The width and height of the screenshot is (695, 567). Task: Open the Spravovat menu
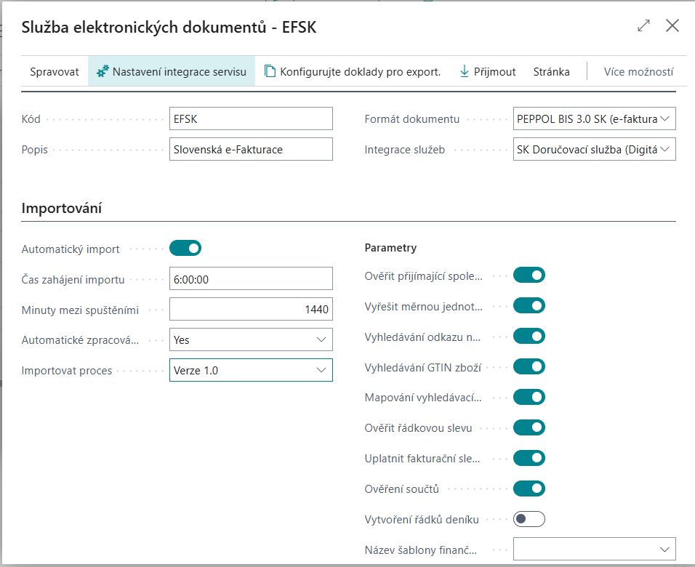click(x=54, y=71)
